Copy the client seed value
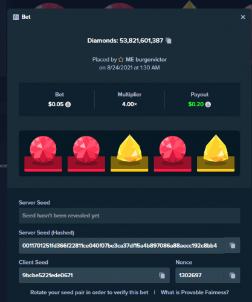 [x=162, y=275]
